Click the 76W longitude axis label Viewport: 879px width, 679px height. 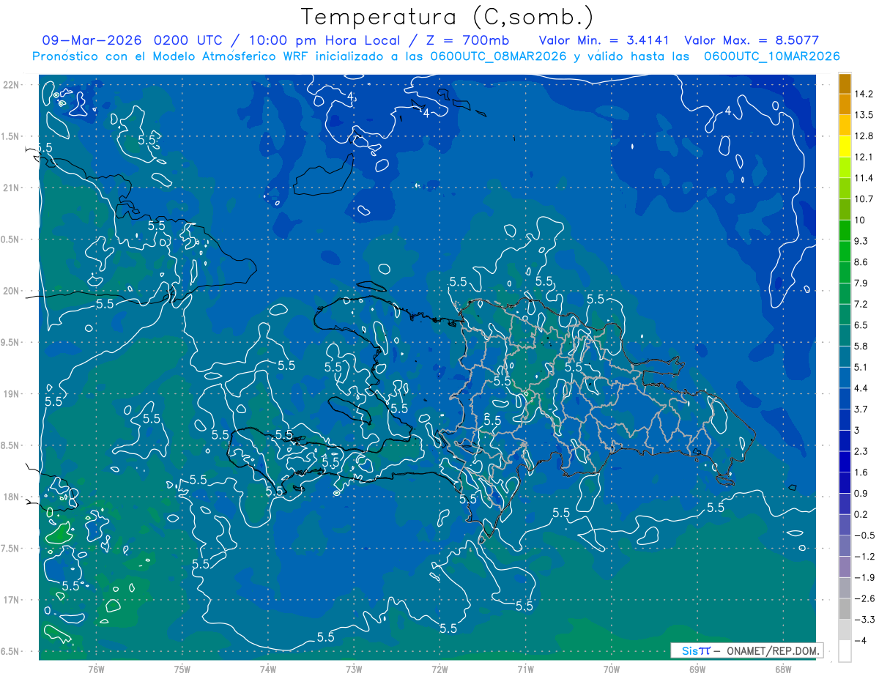coord(96,669)
